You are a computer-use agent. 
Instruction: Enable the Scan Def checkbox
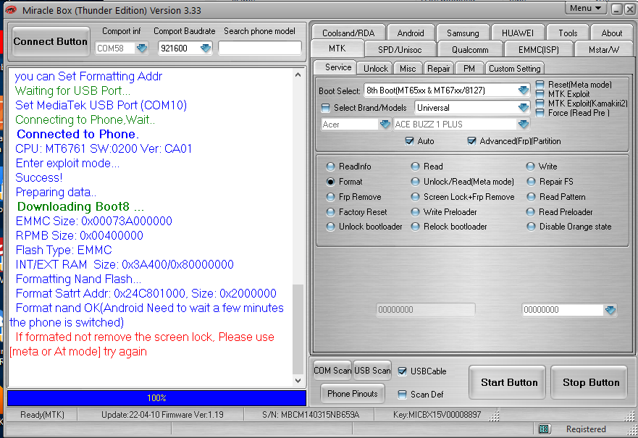click(x=402, y=394)
